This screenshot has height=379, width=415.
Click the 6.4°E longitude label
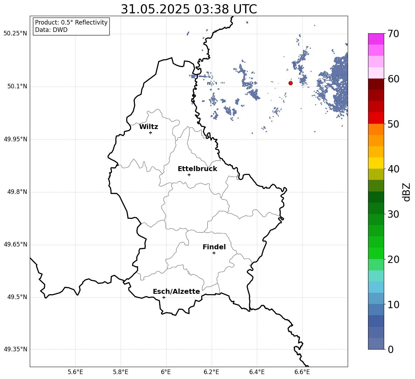257,372
